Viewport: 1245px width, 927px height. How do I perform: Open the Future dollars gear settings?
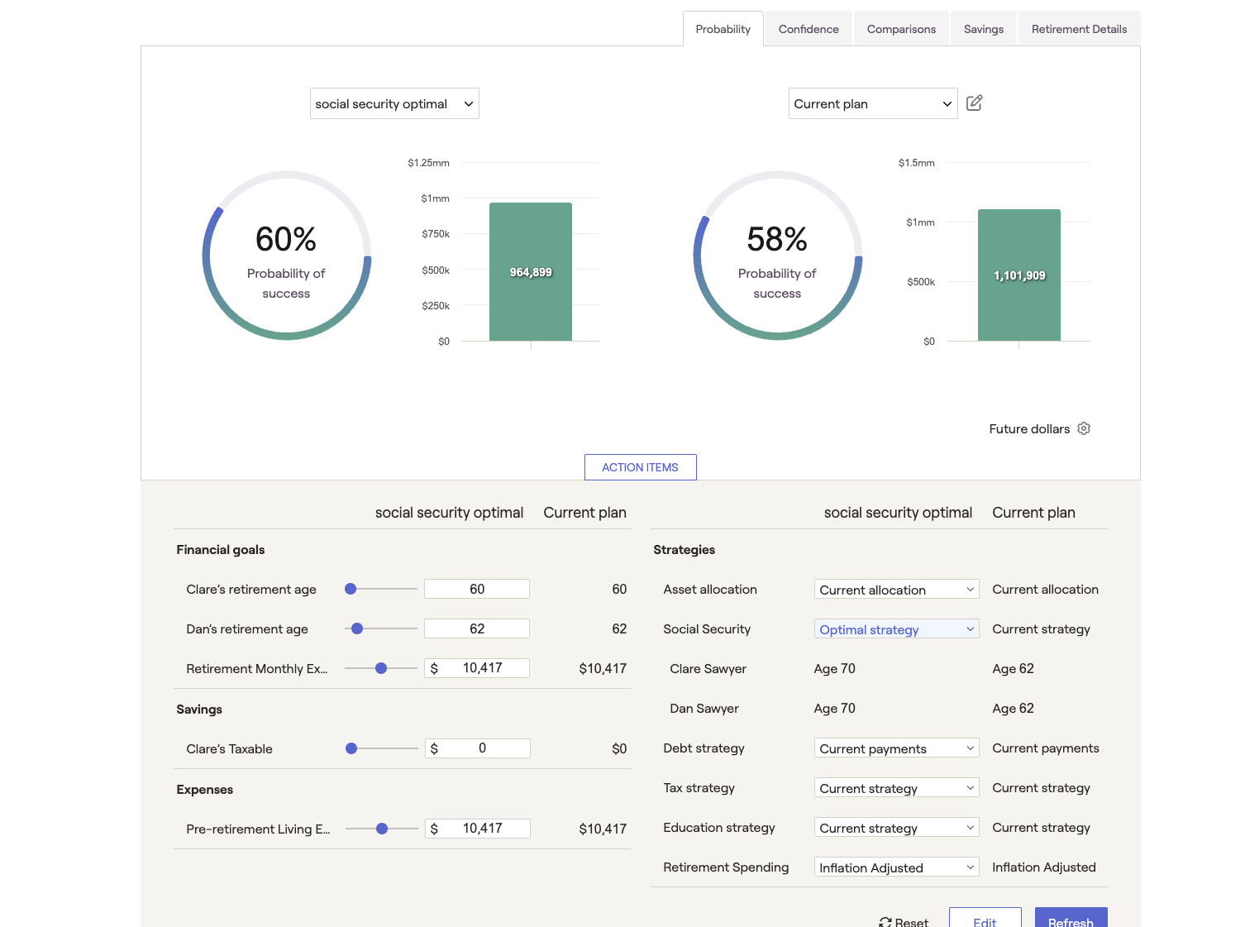(x=1084, y=428)
